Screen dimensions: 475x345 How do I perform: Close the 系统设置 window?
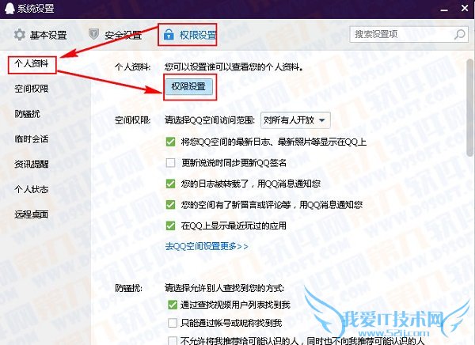pos(465,8)
